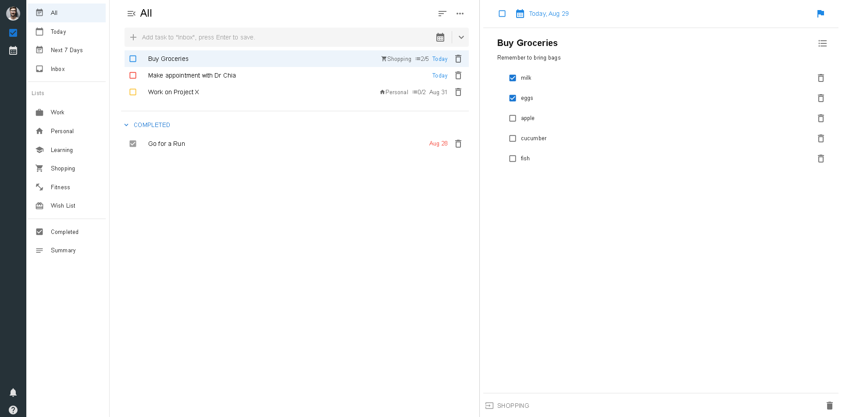Open the Wish List
This screenshot has width=842, height=417.
[63, 205]
